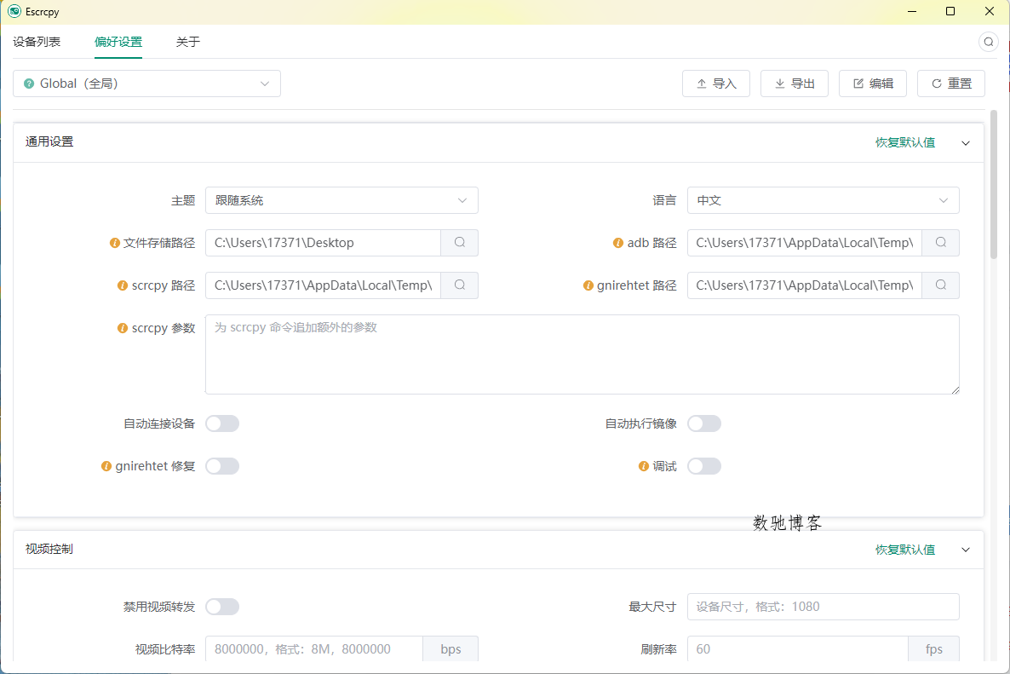1010x674 pixels.
Task: Click the vertical scrollbar thumb
Action: (994, 184)
